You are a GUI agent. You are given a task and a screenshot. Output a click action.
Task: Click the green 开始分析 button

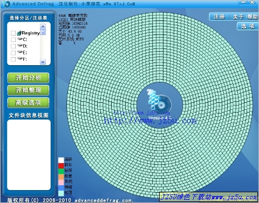28,78
